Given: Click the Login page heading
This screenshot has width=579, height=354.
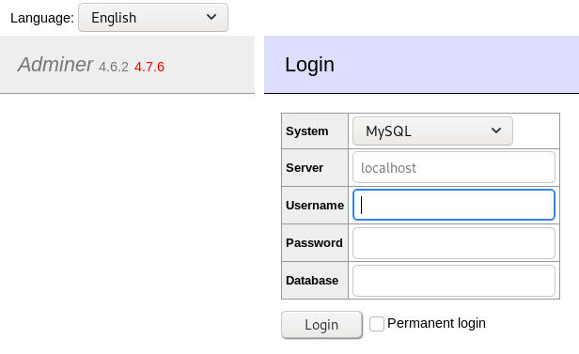Looking at the screenshot, I should click(x=310, y=65).
